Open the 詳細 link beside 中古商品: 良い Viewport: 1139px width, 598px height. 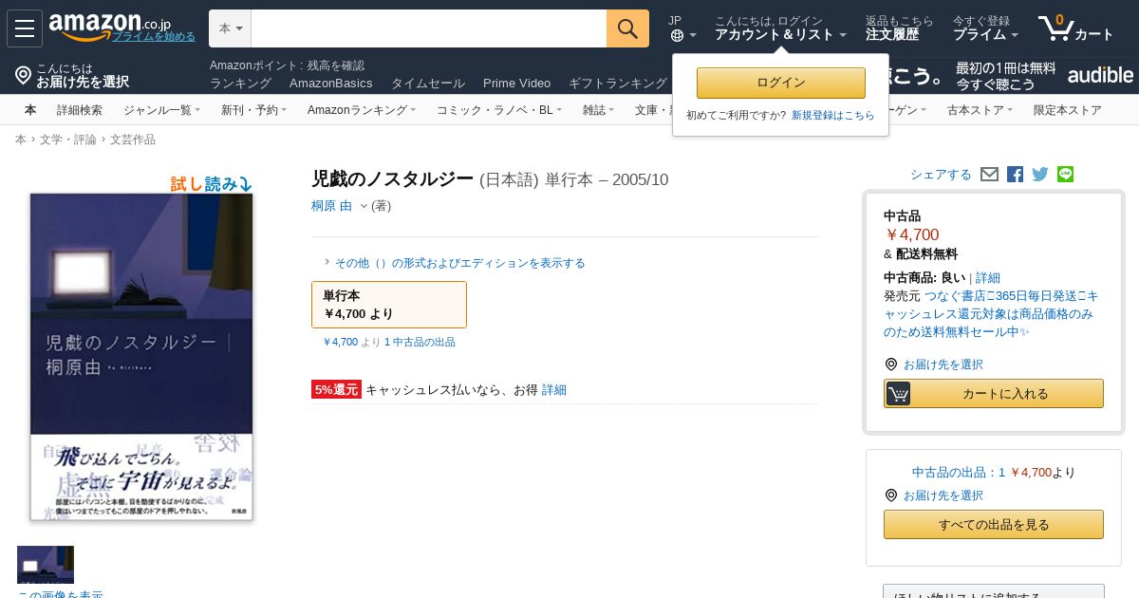tap(988, 278)
